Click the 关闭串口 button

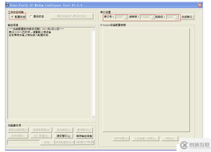[x=187, y=17]
